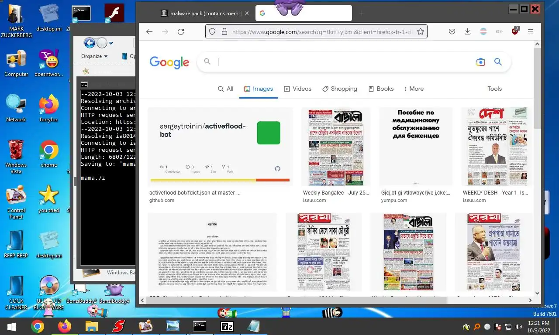This screenshot has width=559, height=335.
Task: Click the volume speaker tray icon
Action: [519, 327]
